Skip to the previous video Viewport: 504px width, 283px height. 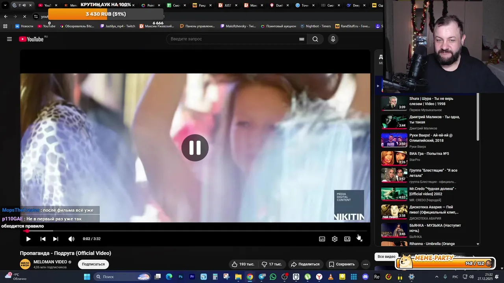tap(43, 239)
